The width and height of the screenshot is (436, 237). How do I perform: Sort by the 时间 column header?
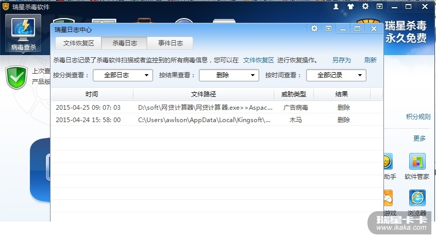92,94
